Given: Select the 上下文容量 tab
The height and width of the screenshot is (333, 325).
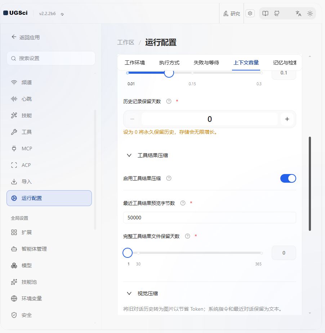Looking at the screenshot, I should [x=246, y=63].
